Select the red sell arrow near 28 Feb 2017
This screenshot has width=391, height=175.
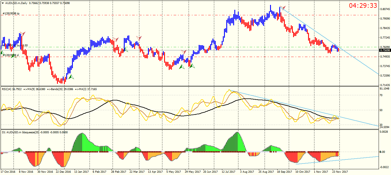[116, 39]
